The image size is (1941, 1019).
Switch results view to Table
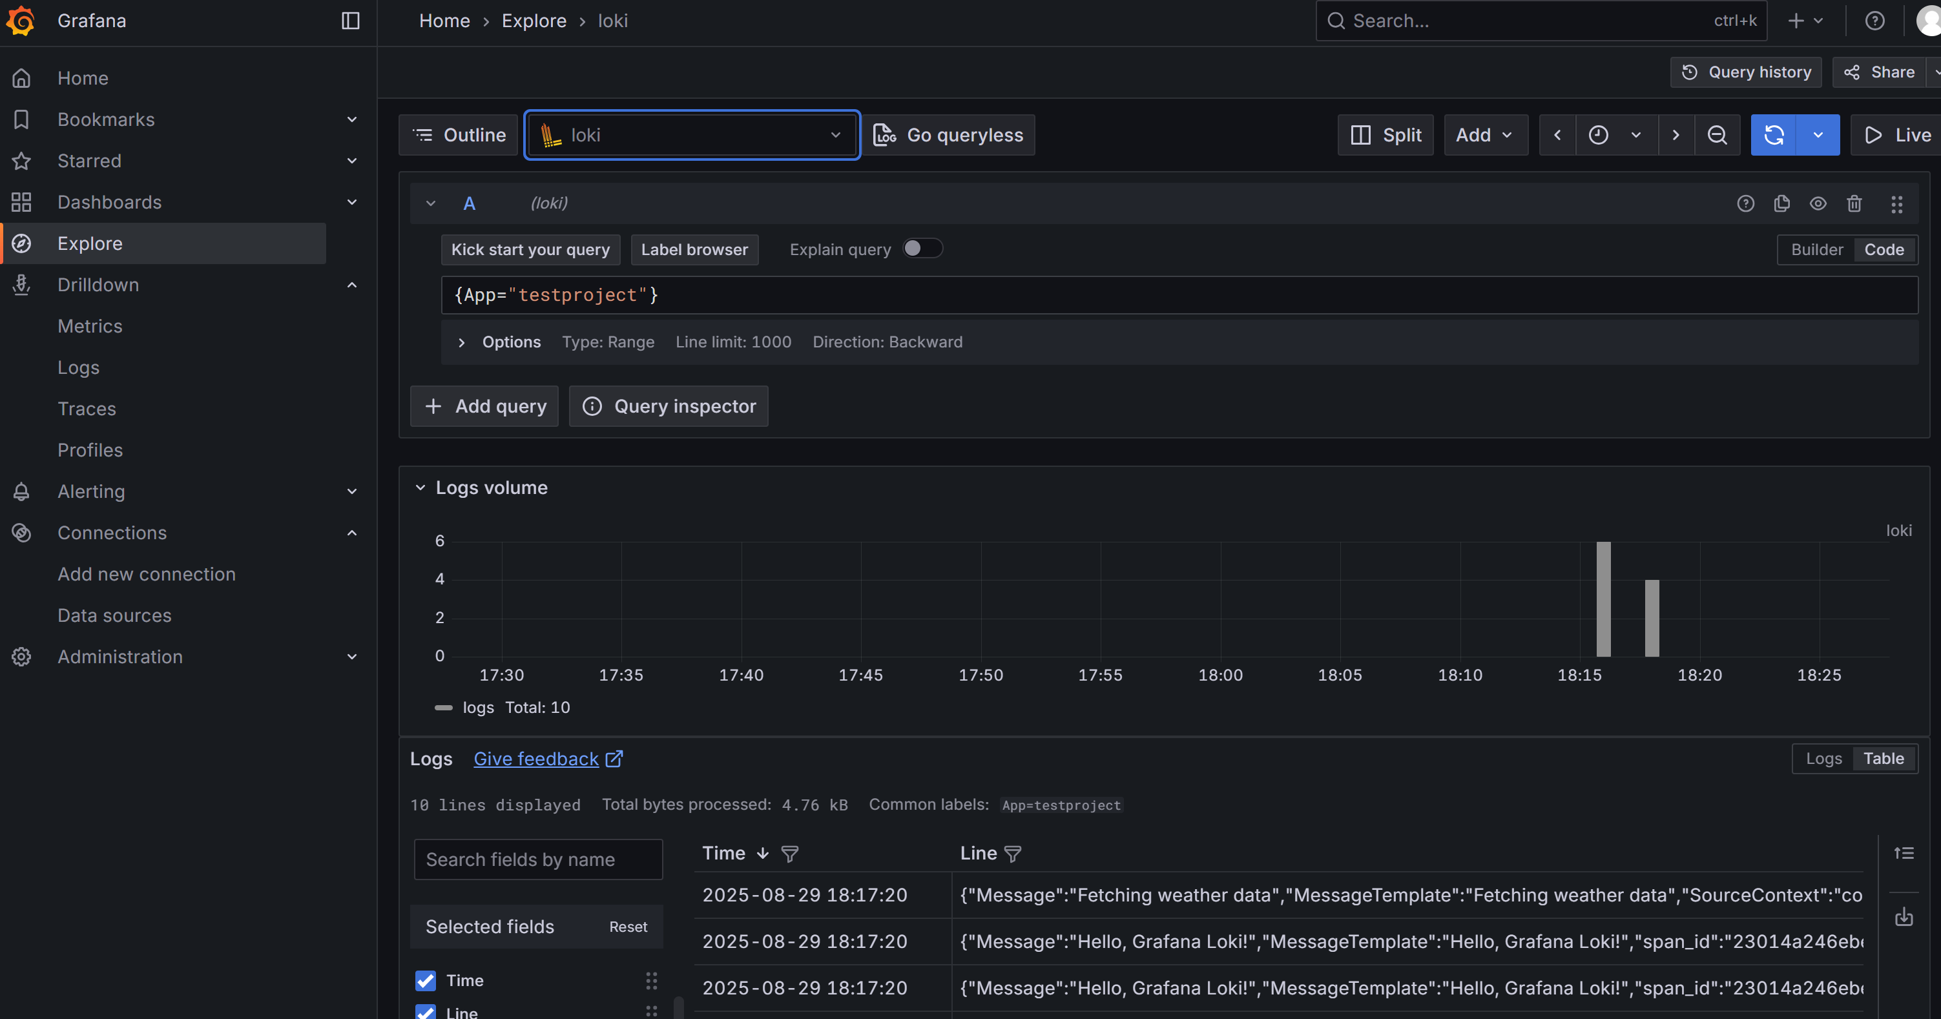point(1883,758)
